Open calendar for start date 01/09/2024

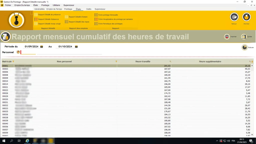coord(42,46)
